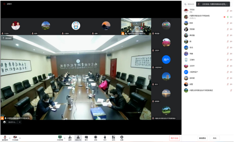The width and height of the screenshot is (234, 142).
Task: Select the Doraemon avatar video thumbnail
Action: pos(76,26)
